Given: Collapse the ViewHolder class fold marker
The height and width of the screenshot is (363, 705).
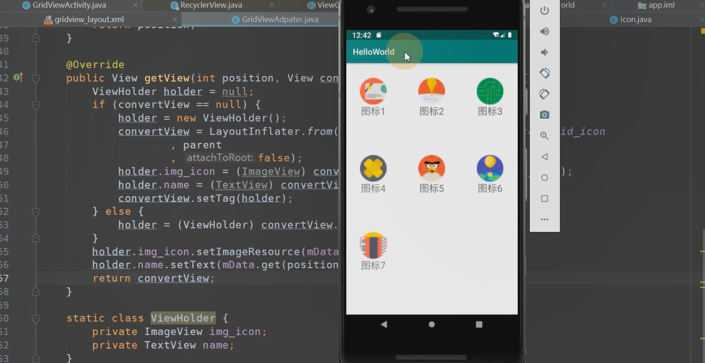Looking at the screenshot, I should (36, 318).
